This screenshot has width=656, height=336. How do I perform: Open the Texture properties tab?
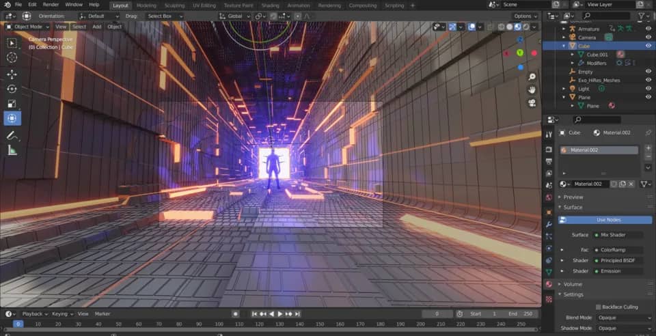click(x=549, y=299)
